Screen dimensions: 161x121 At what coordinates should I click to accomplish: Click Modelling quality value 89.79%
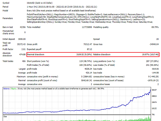[x=155, y=27]
